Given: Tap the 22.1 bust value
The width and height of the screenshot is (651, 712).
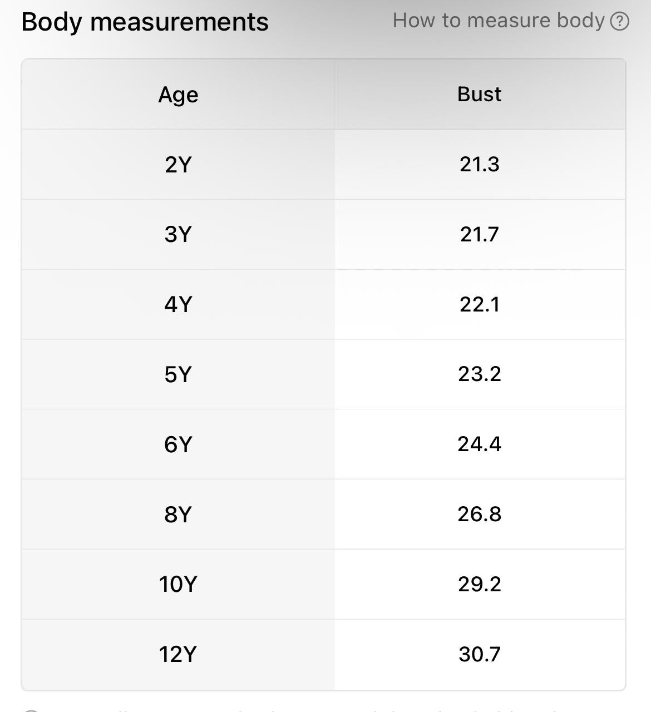Looking at the screenshot, I should (x=479, y=304).
